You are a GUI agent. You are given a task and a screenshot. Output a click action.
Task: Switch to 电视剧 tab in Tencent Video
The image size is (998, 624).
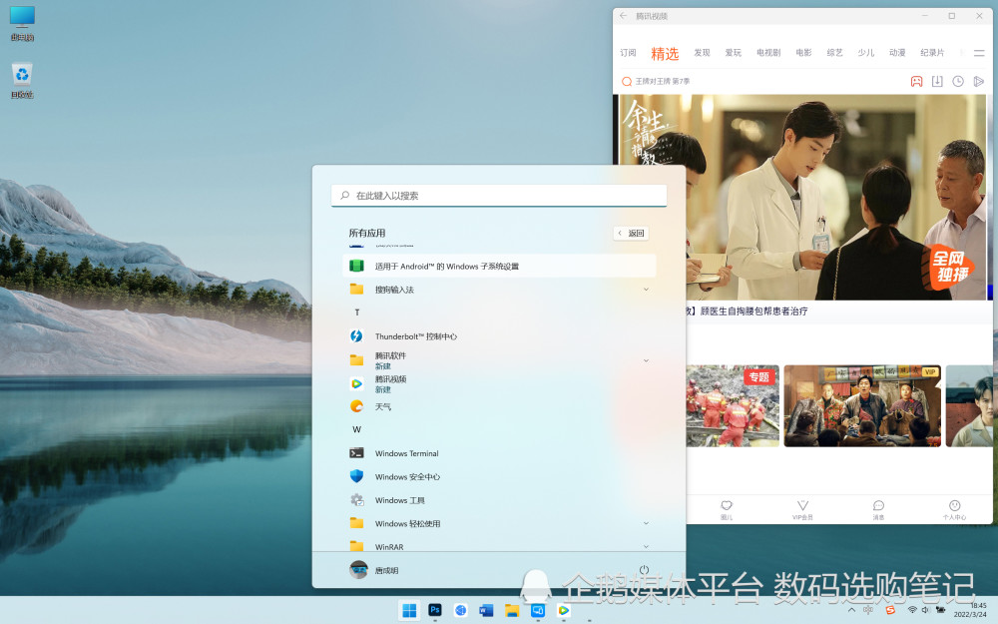point(768,53)
